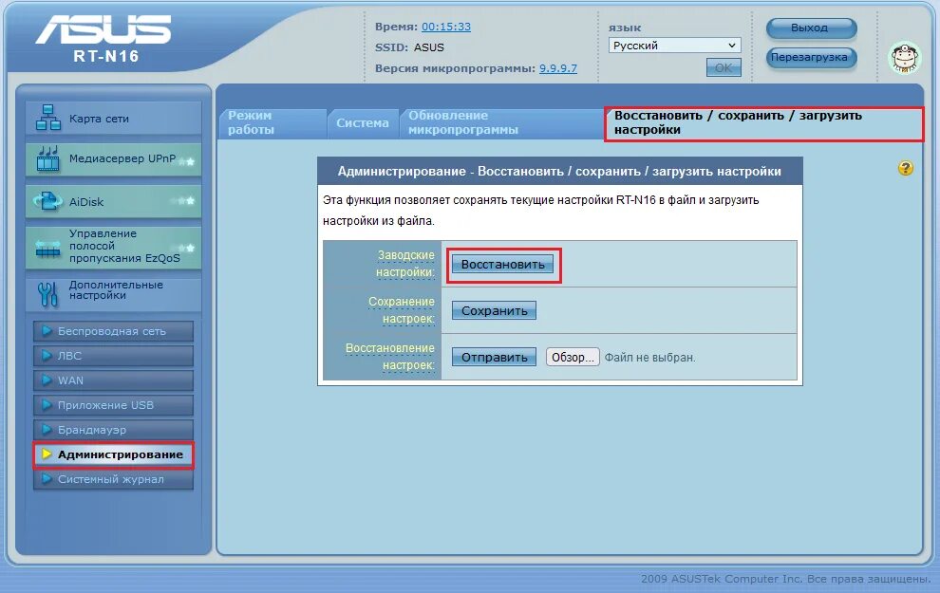Switch to Режим работы tab

[273, 122]
